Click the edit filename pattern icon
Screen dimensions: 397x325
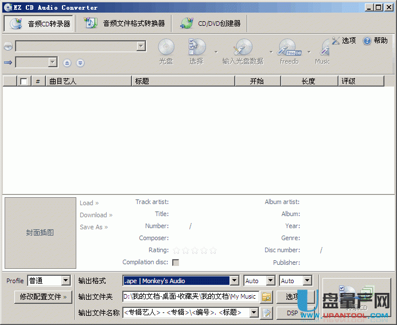coord(267,313)
